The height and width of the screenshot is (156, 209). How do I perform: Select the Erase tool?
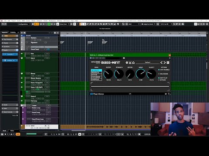pyautogui.click(x=90, y=24)
